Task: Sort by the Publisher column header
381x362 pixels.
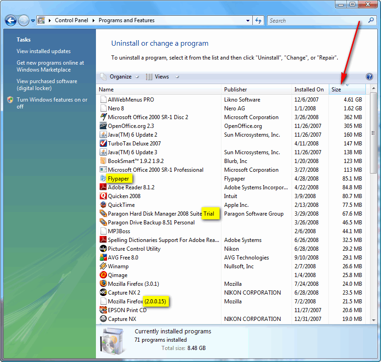Action: (x=256, y=90)
